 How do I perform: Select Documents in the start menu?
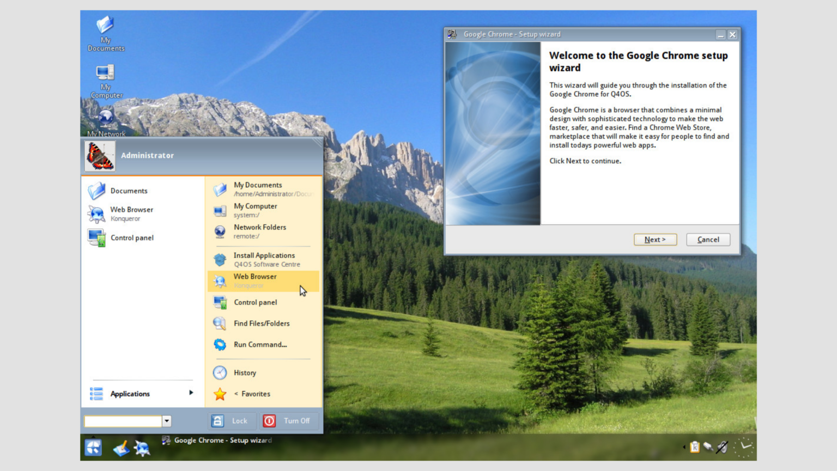pyautogui.click(x=129, y=191)
